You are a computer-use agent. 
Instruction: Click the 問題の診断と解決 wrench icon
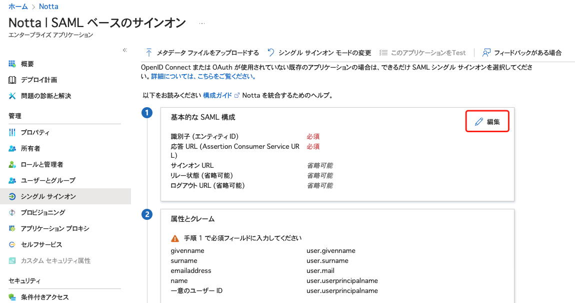click(12, 96)
